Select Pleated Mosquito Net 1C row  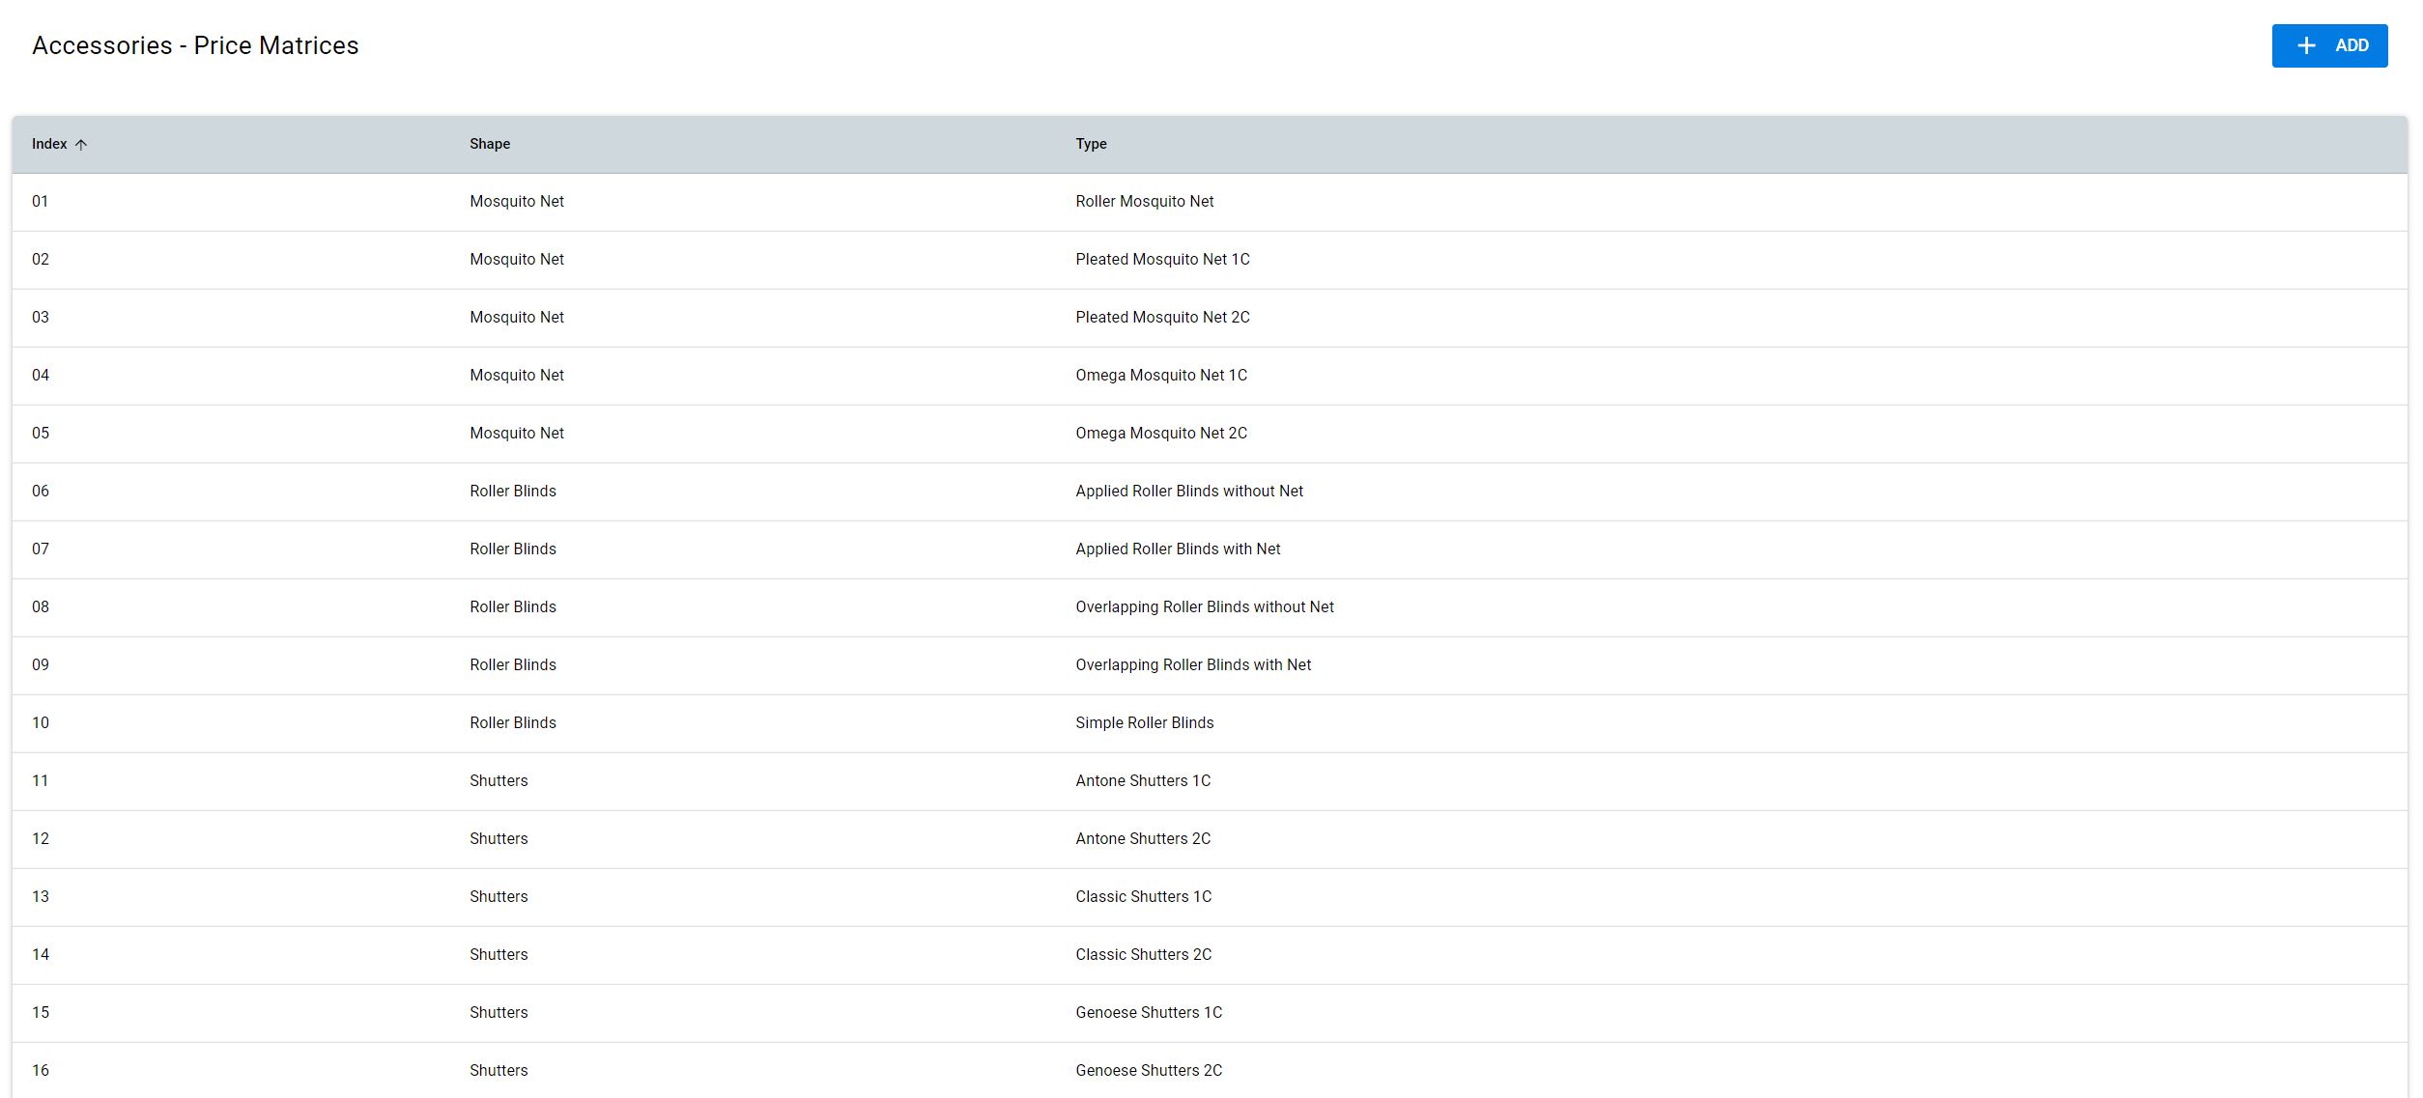click(x=1161, y=260)
